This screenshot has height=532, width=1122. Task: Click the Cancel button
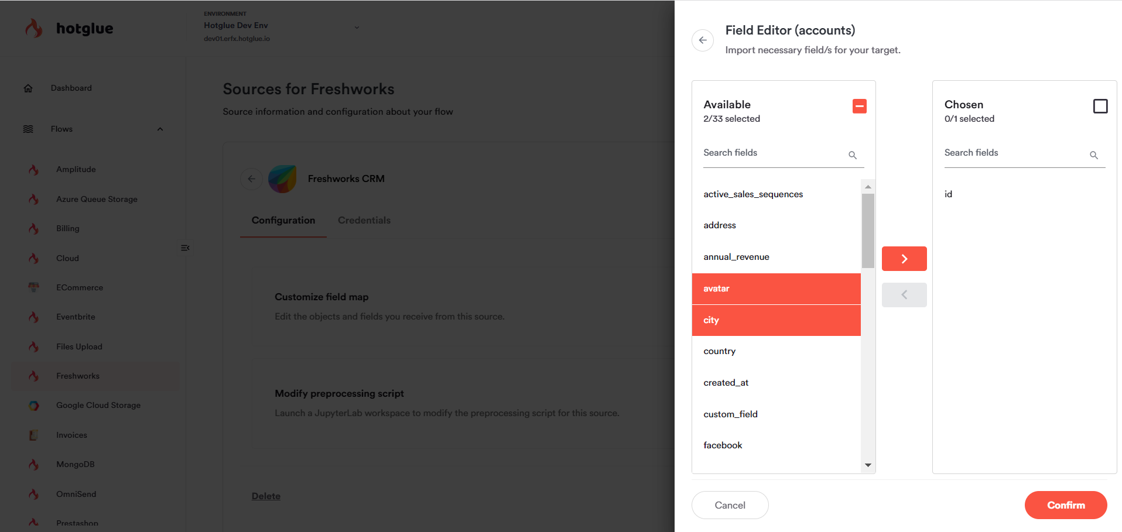(x=730, y=505)
